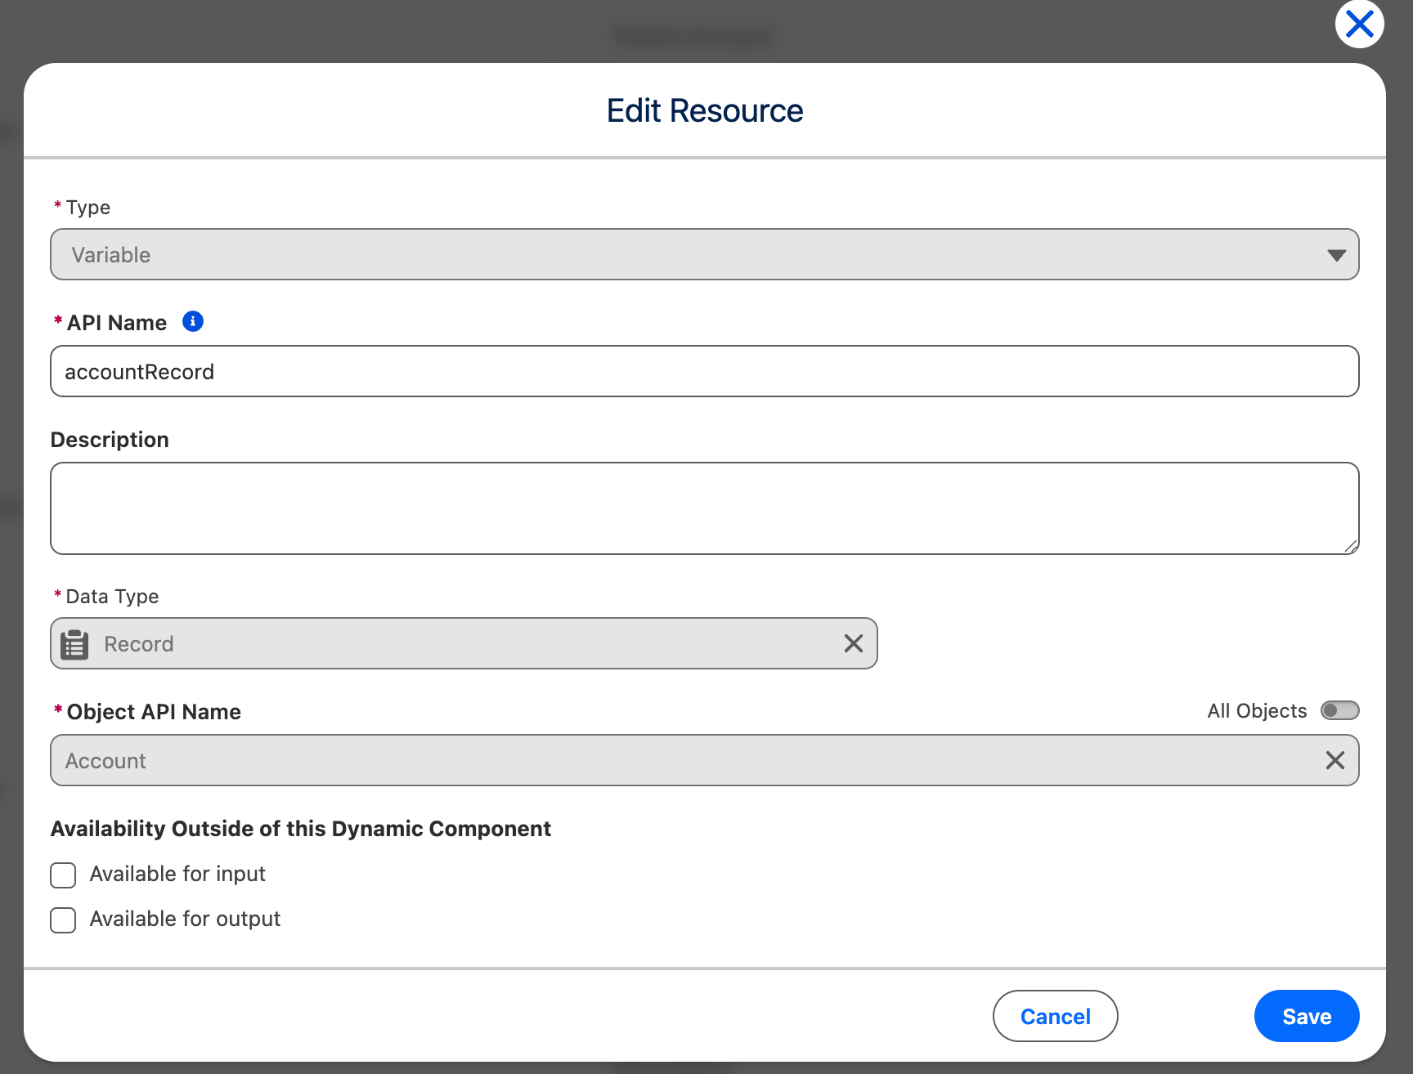Save the resource changes
Screen dimensions: 1413x1074
[x=1307, y=1016]
